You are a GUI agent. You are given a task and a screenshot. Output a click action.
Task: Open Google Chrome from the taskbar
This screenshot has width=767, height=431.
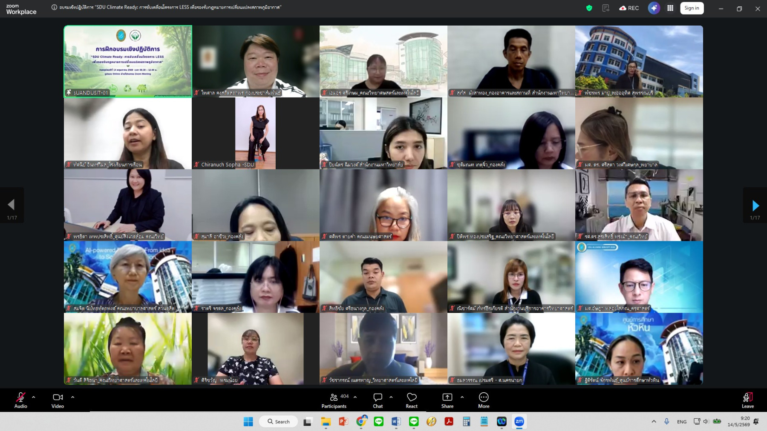click(361, 422)
